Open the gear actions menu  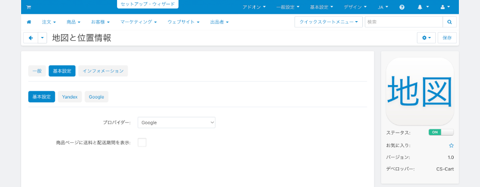426,38
